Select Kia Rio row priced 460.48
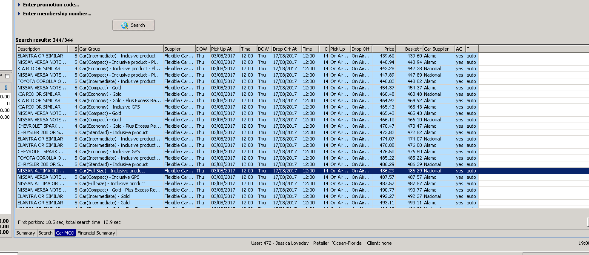The width and height of the screenshot is (589, 255). (x=247, y=94)
